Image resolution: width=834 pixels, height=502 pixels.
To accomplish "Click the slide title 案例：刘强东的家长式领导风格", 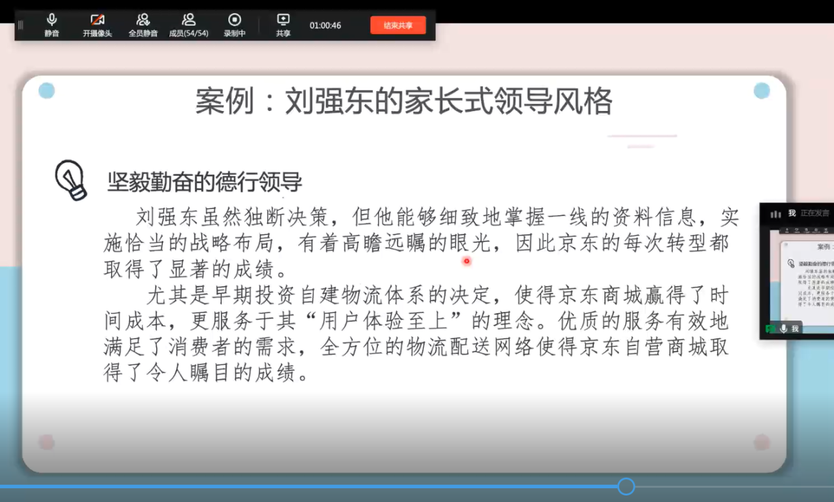I will point(404,102).
